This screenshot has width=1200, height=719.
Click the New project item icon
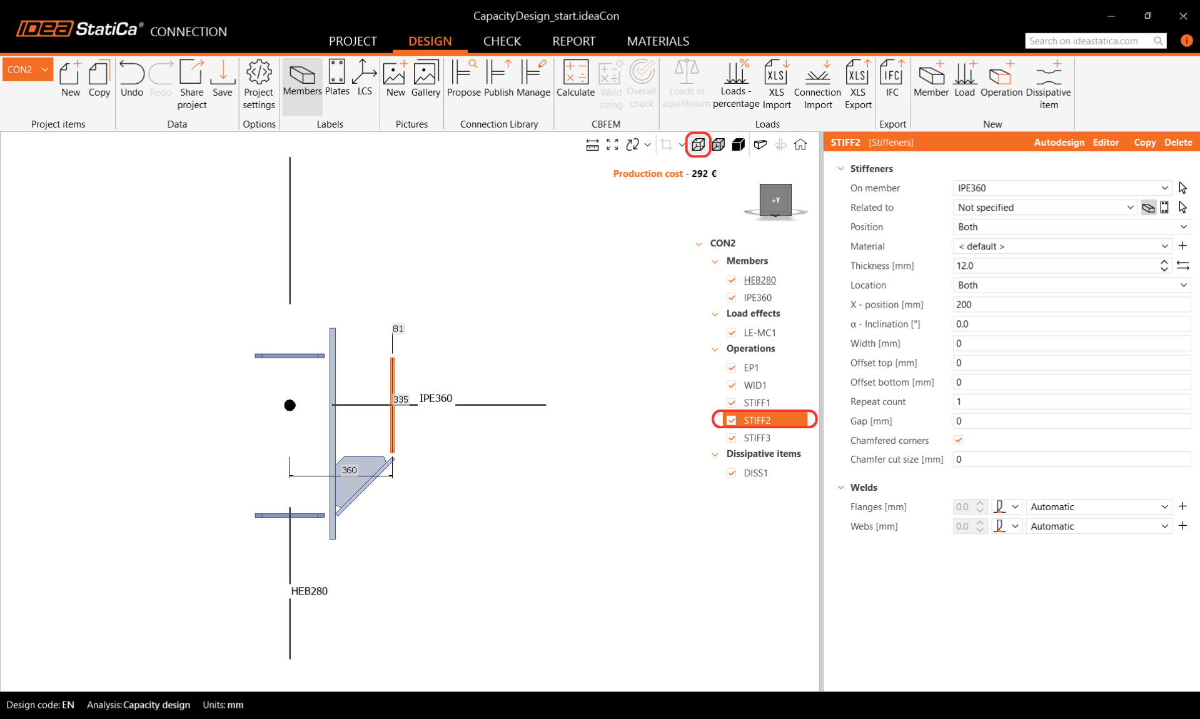(x=70, y=79)
